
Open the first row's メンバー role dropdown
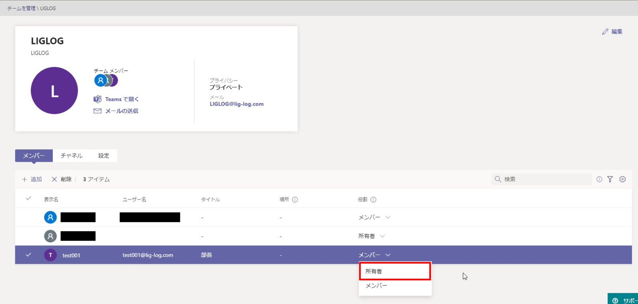(x=388, y=217)
